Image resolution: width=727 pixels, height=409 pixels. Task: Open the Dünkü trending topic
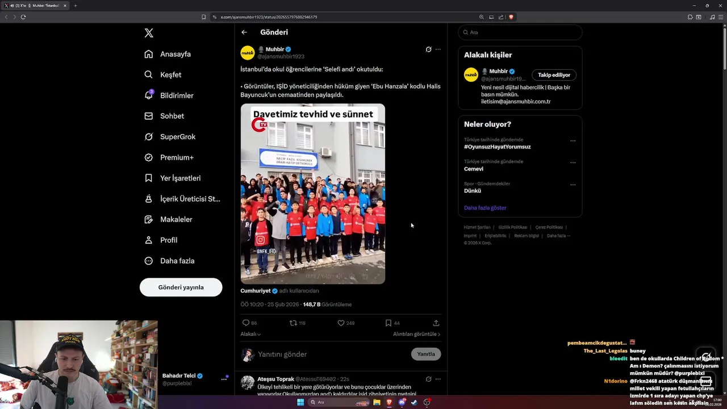click(473, 191)
